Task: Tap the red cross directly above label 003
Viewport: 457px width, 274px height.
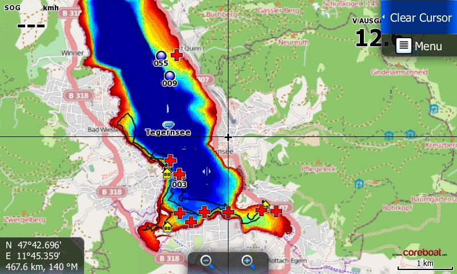Action: point(179,174)
